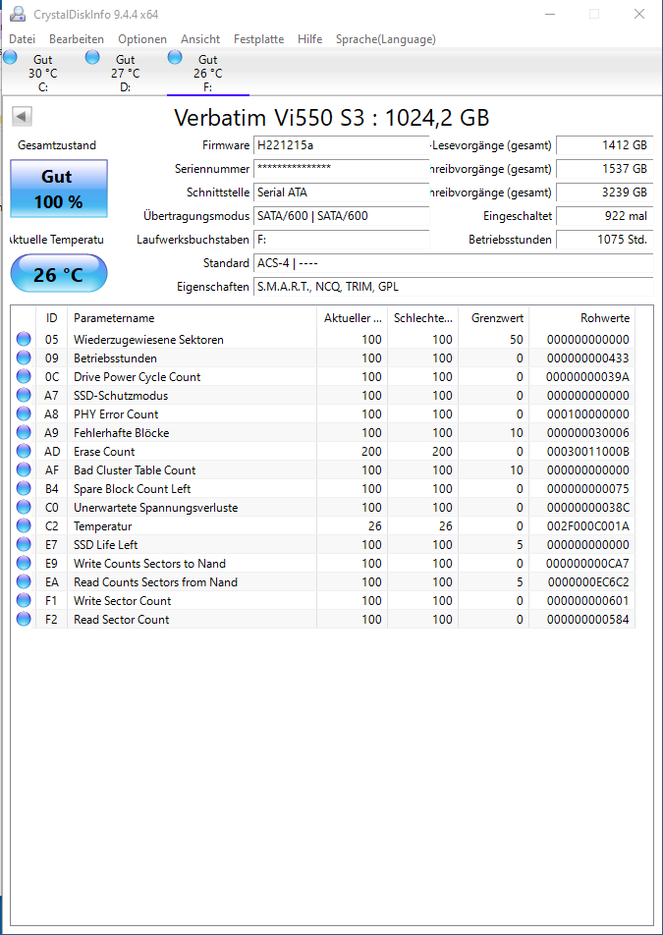
Task: Click raw value 00030011000B
Action: pyautogui.click(x=587, y=452)
